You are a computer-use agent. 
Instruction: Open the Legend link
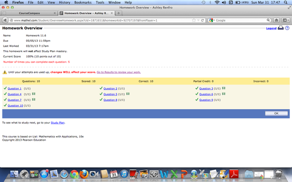271,28
